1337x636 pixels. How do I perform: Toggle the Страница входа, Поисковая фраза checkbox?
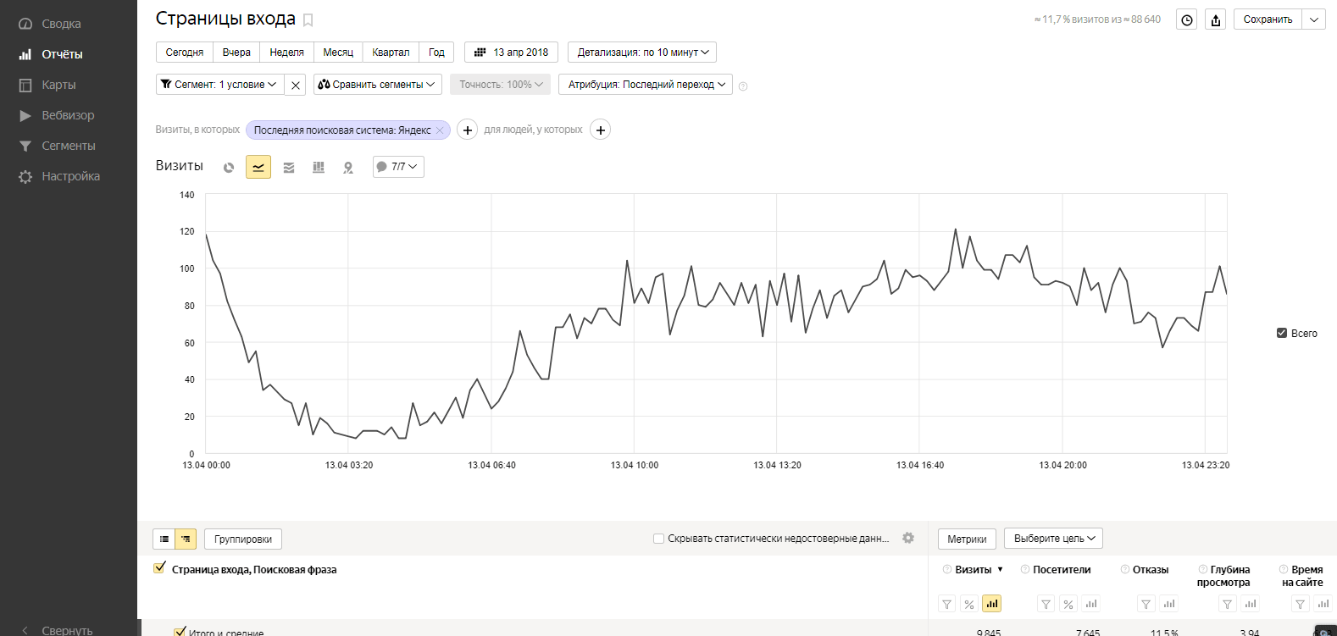[159, 568]
